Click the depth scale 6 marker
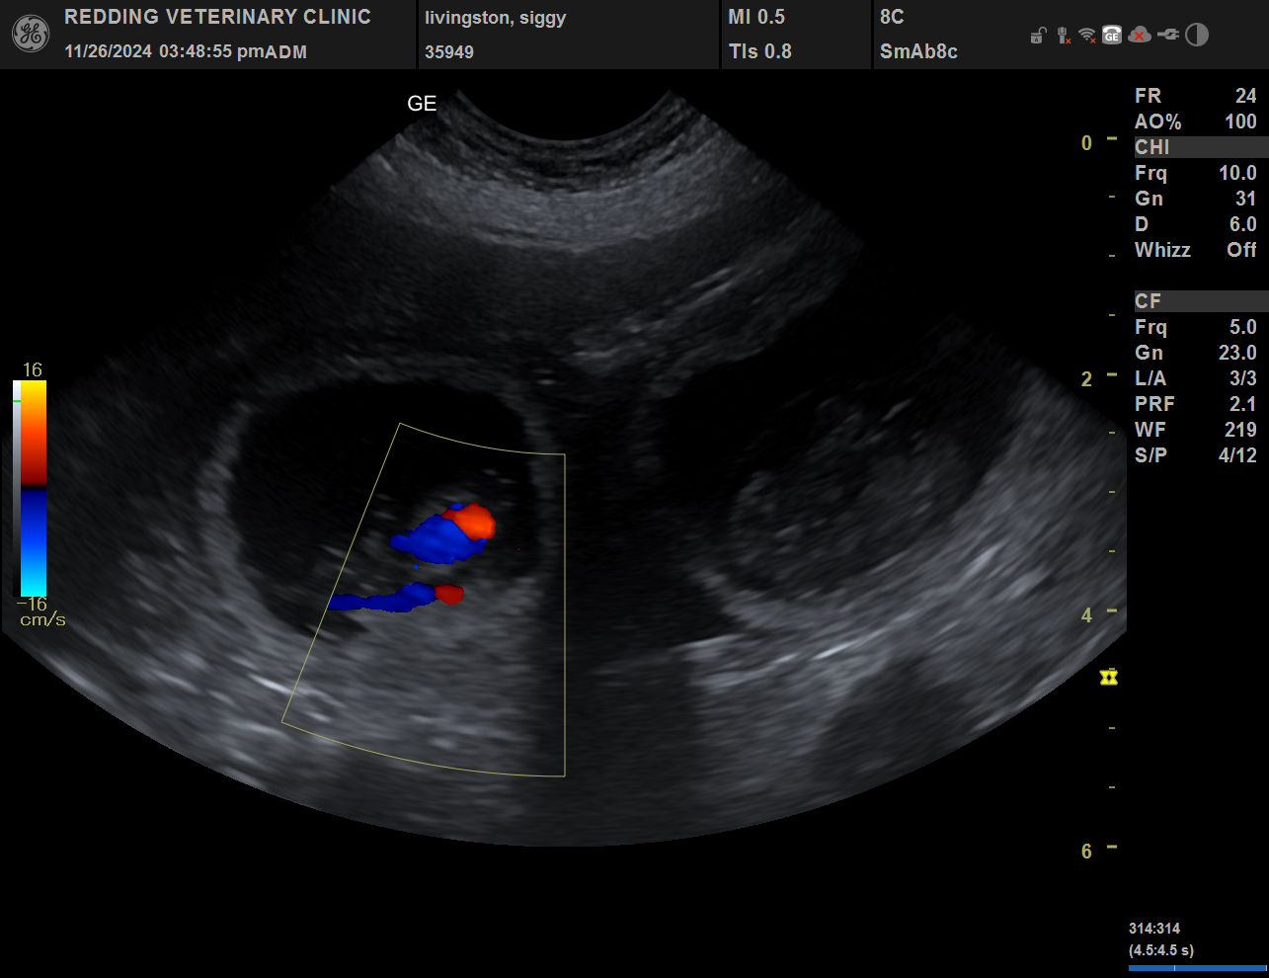This screenshot has width=1269, height=978. tap(1086, 852)
